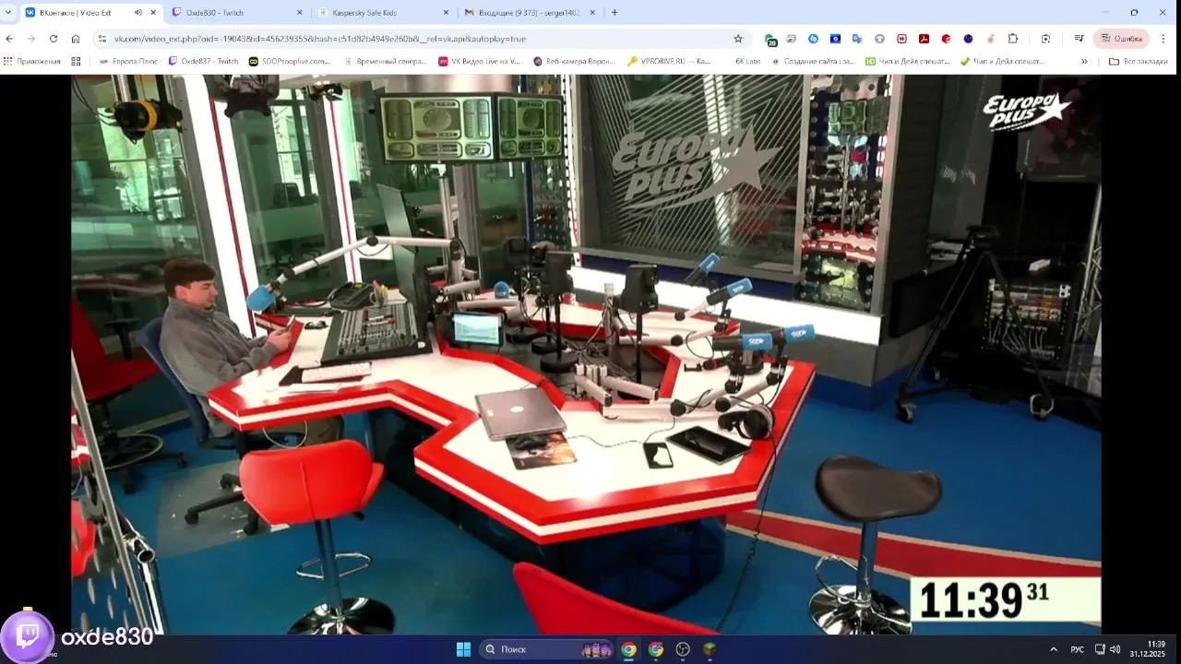Bookmark this page with star icon
The height and width of the screenshot is (664, 1181).
738,39
